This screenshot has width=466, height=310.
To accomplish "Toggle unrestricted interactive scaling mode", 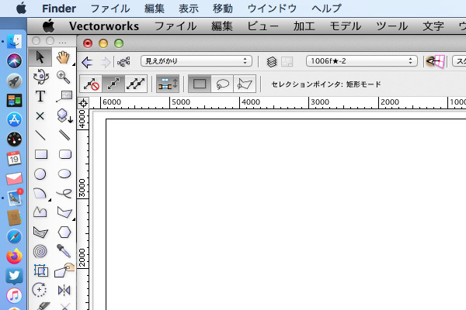I will pyautogui.click(x=135, y=84).
